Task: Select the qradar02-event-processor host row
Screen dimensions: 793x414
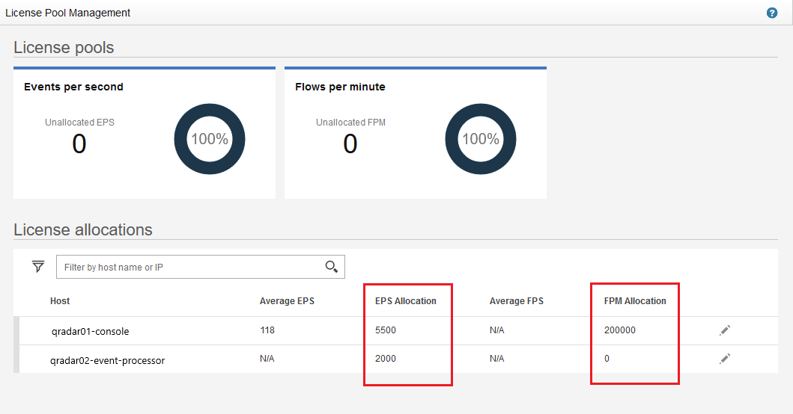Action: click(x=395, y=359)
